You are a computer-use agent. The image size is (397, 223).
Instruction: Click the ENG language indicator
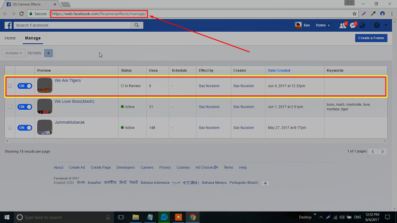click(357, 217)
